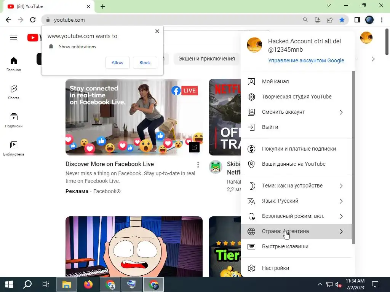Go to Главная home in sidebar
Viewport: 390px width, 292px height.
click(x=14, y=64)
